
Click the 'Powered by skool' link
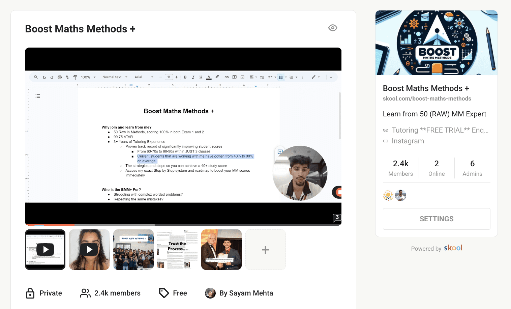click(x=437, y=248)
